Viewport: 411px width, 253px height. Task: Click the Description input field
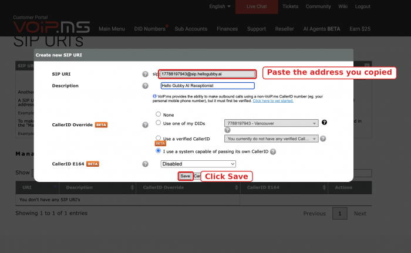[x=207, y=86]
